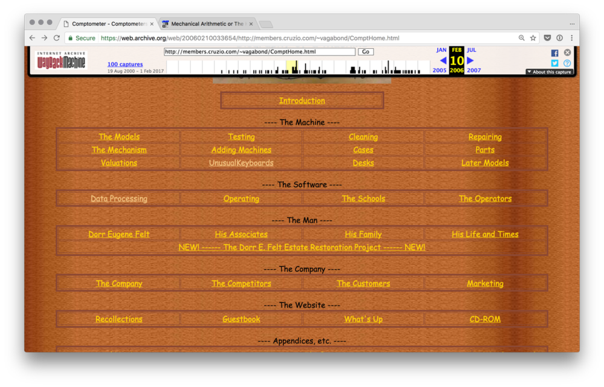Share the capture on Facebook
Image resolution: width=604 pixels, height=387 pixels.
click(x=554, y=53)
